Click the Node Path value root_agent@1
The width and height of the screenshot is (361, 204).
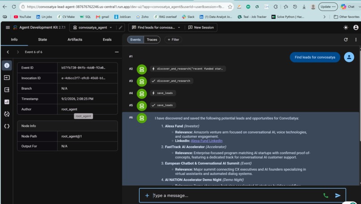click(71, 136)
